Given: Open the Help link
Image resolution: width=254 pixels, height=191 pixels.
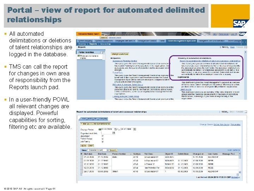Looking at the screenshot, I should 214,34.
